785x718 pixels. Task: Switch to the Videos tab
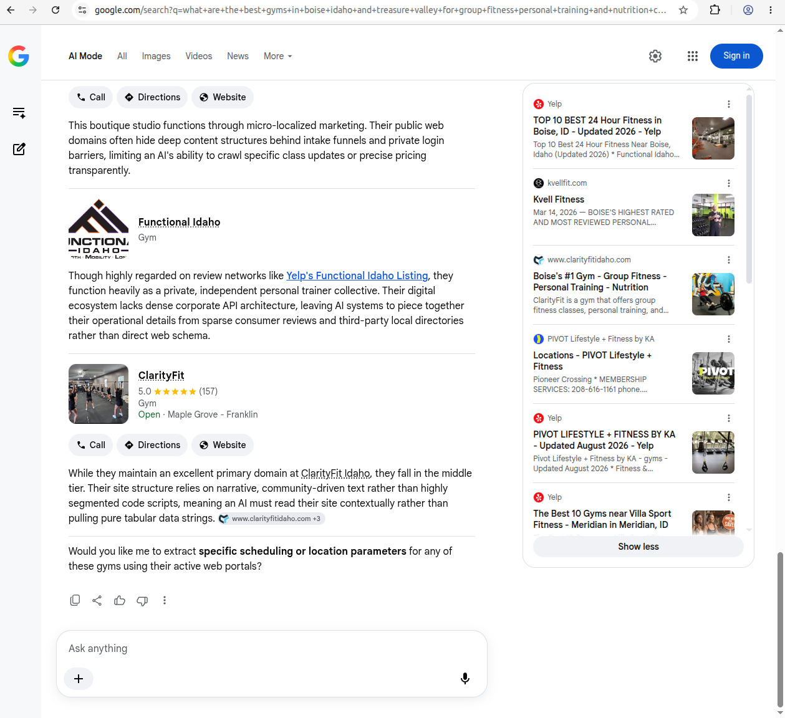(199, 56)
